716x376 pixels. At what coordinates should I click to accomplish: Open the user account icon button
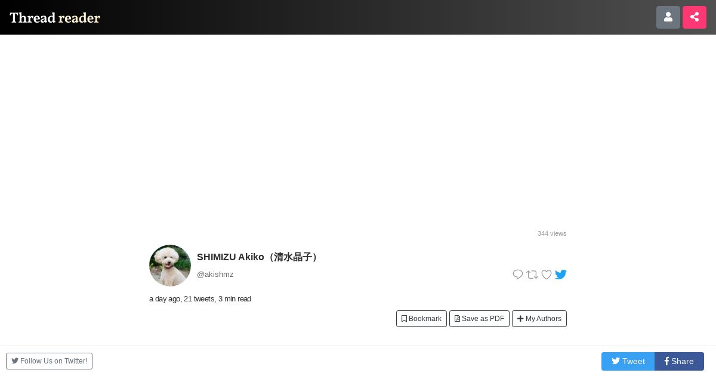pyautogui.click(x=668, y=17)
